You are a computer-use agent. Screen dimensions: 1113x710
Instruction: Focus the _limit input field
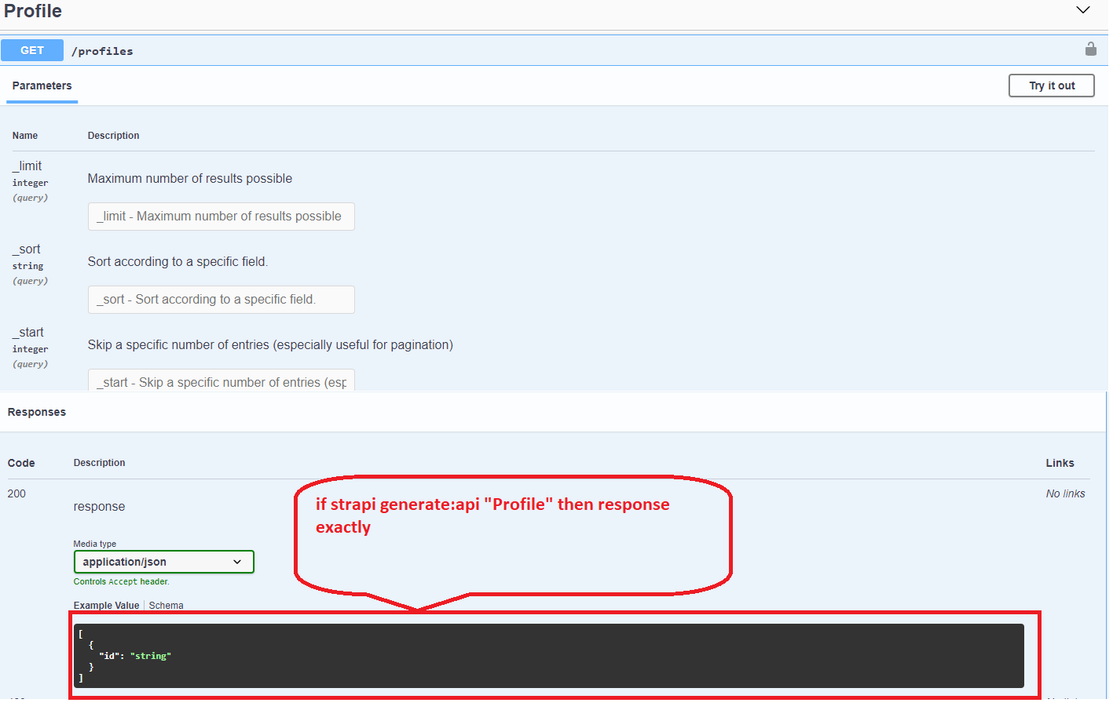tap(221, 217)
